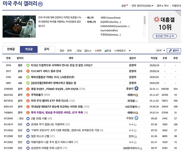Click the gallog icon next to 파국왕
The image size is (183, 151).
tap(136, 101)
